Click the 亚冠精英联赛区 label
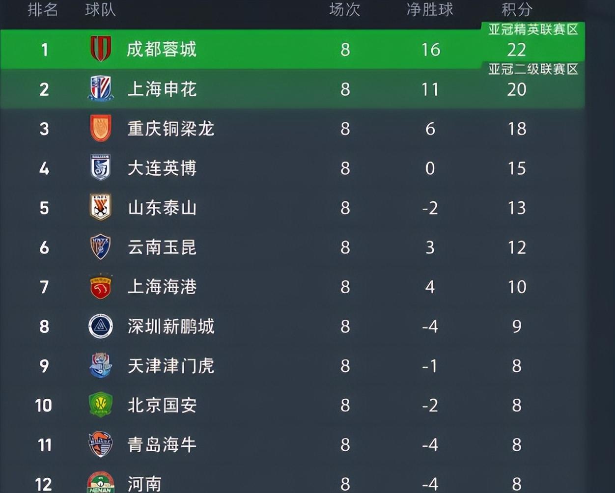This screenshot has width=615, height=493. click(533, 29)
